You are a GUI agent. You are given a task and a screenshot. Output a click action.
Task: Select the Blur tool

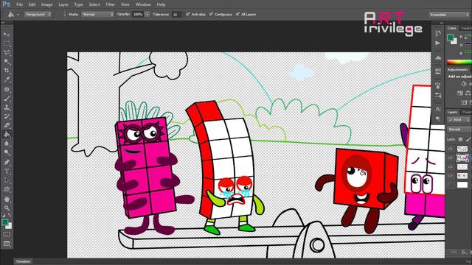coord(7,144)
